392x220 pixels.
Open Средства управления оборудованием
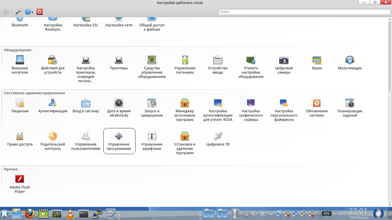(152, 67)
